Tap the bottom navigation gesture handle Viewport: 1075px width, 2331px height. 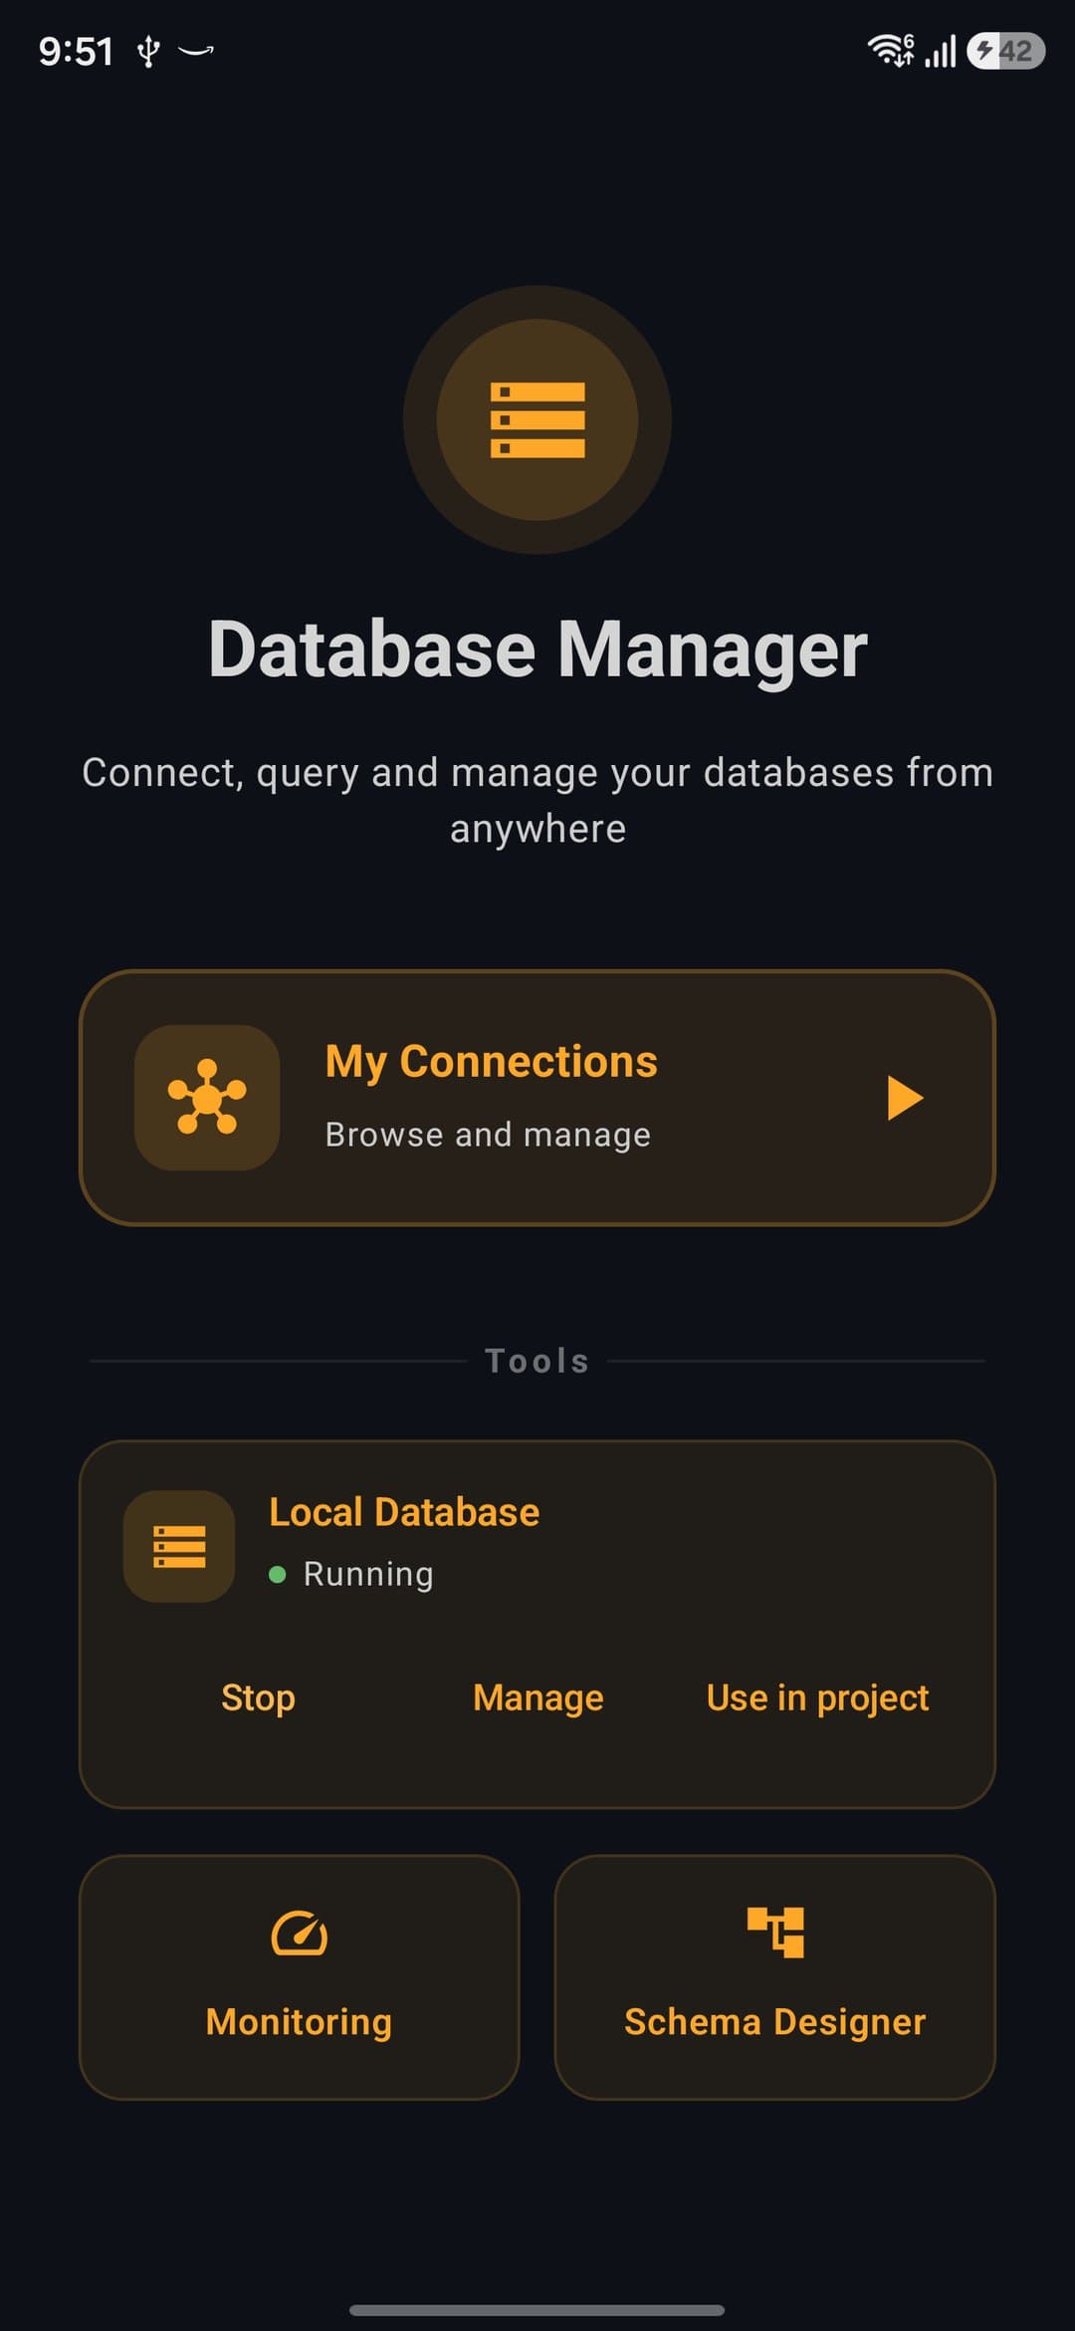[537, 2310]
